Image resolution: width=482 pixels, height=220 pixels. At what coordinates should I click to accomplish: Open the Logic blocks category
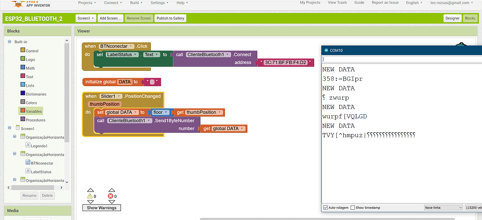click(30, 60)
